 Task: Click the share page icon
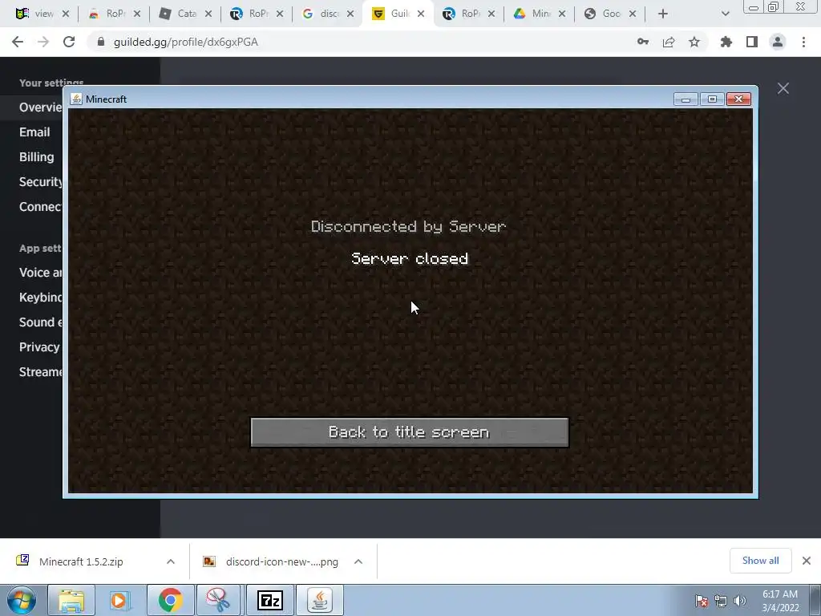pos(669,42)
